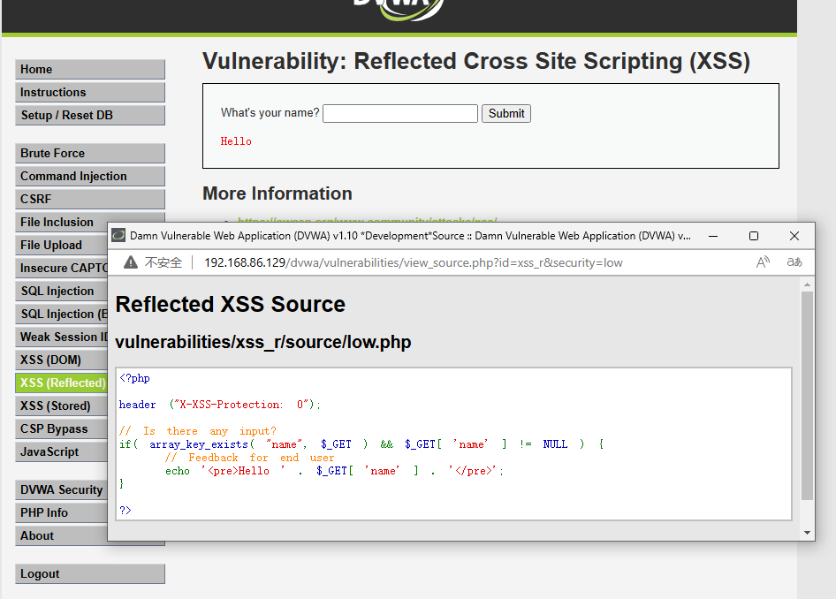Screen dimensions: 836x599
Task: Click the translate icon in address bar
Action: [x=794, y=262]
